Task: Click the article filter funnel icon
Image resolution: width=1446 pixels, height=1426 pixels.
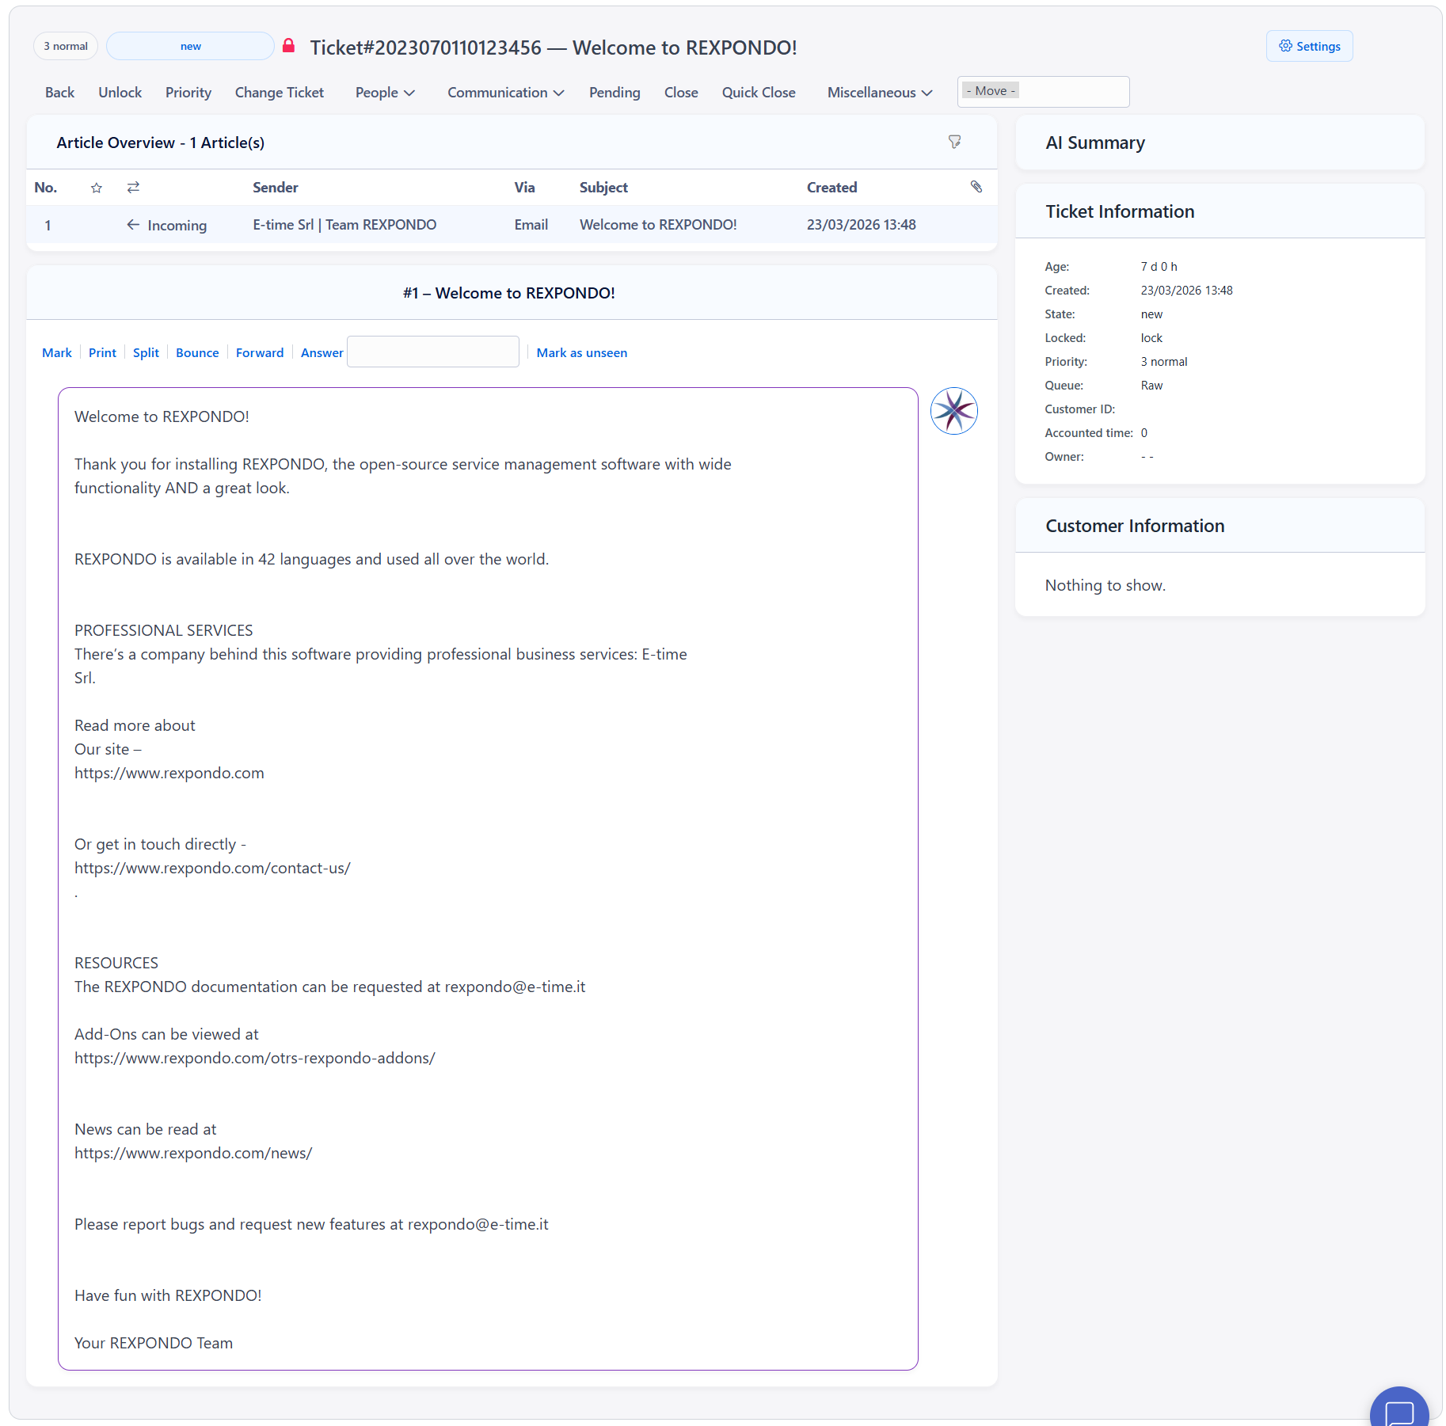Action: pos(954,142)
